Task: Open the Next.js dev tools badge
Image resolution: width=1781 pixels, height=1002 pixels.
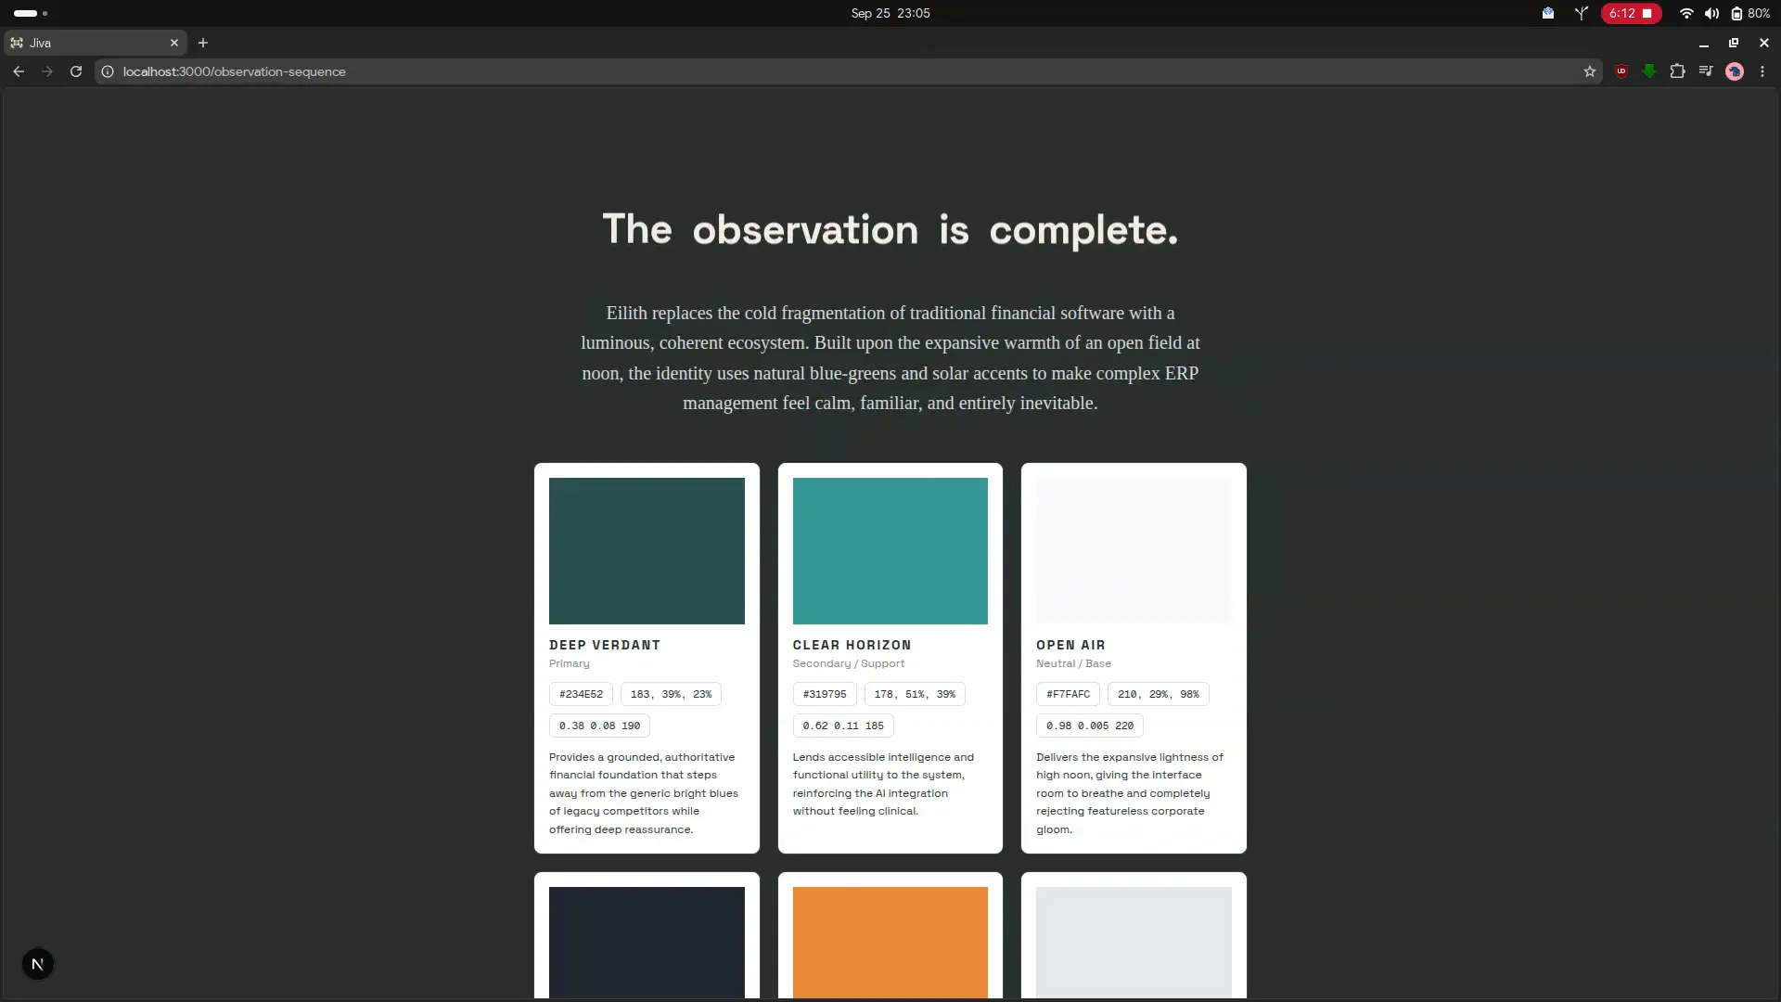Action: pos(37,964)
